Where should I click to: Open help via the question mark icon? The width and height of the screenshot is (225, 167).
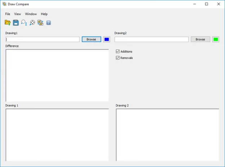click(x=49, y=23)
